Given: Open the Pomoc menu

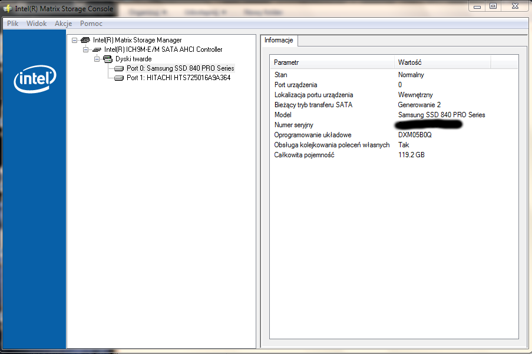Looking at the screenshot, I should coord(91,24).
